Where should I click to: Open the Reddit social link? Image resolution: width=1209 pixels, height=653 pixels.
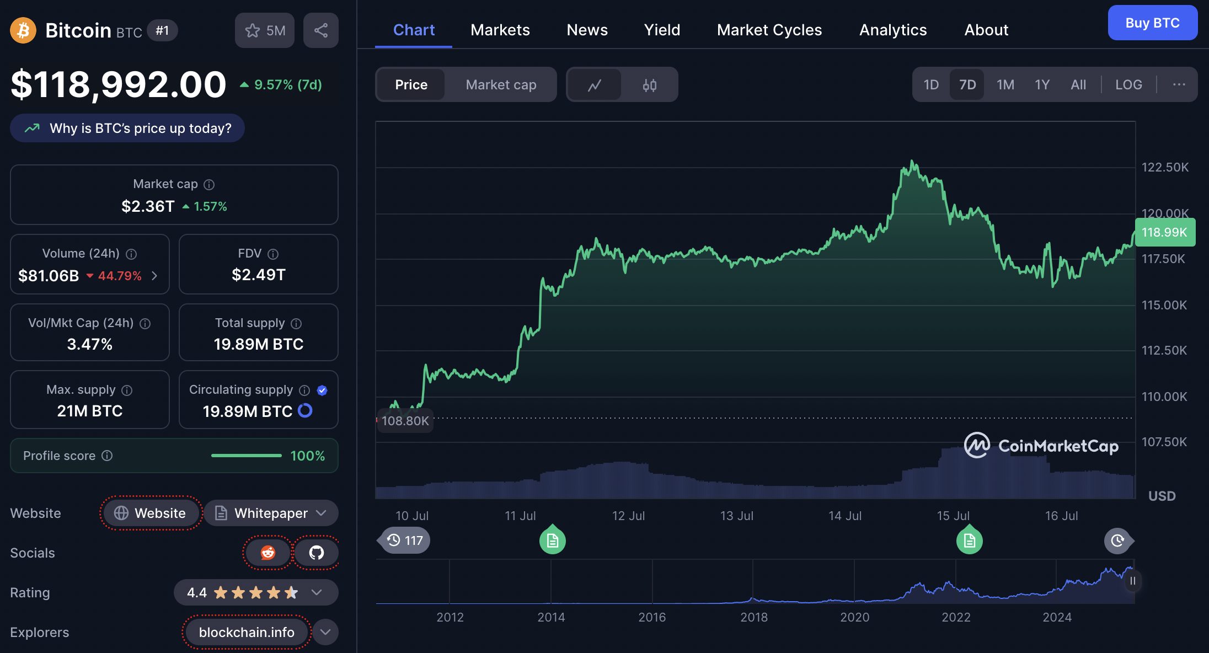268,553
